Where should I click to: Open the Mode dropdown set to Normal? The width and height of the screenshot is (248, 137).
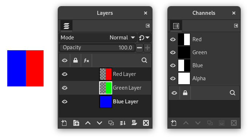(x=98, y=38)
